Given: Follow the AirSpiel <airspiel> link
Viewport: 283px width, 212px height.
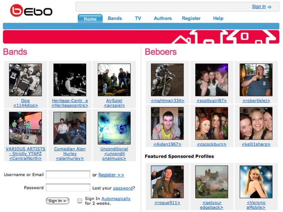Looking at the screenshot, I should point(114,103).
